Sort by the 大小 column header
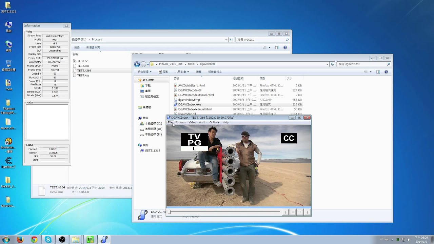 coord(289,78)
